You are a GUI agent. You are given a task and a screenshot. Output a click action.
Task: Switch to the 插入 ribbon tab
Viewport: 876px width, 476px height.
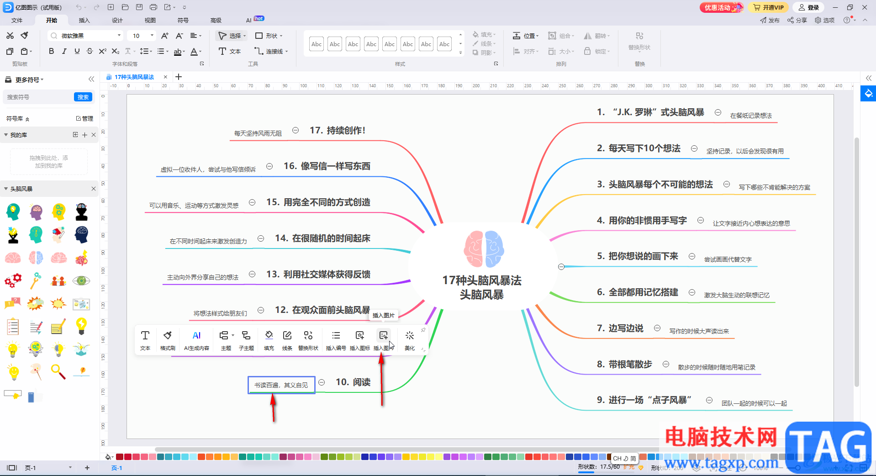click(84, 20)
